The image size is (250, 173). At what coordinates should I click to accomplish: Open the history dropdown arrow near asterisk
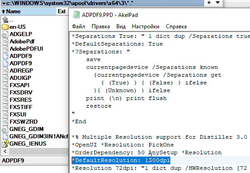[217, 3]
